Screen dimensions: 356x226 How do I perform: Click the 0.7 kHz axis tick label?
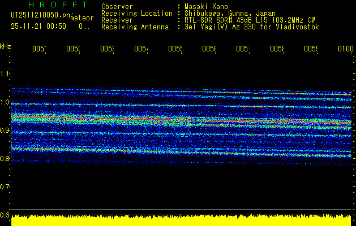click(x=5, y=186)
